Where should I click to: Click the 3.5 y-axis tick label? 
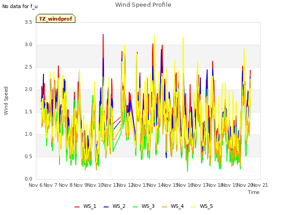point(29,22)
